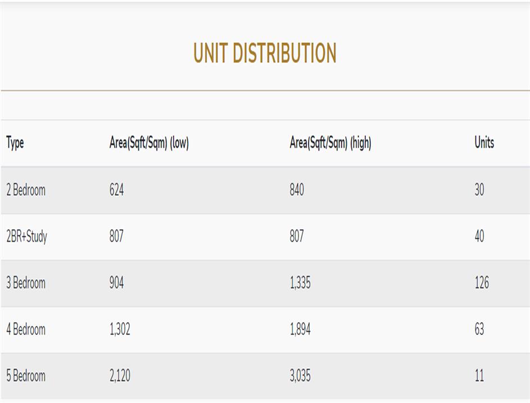The image size is (530, 403).
Task: Click the 4 Bedroom row label
Action: coord(26,329)
